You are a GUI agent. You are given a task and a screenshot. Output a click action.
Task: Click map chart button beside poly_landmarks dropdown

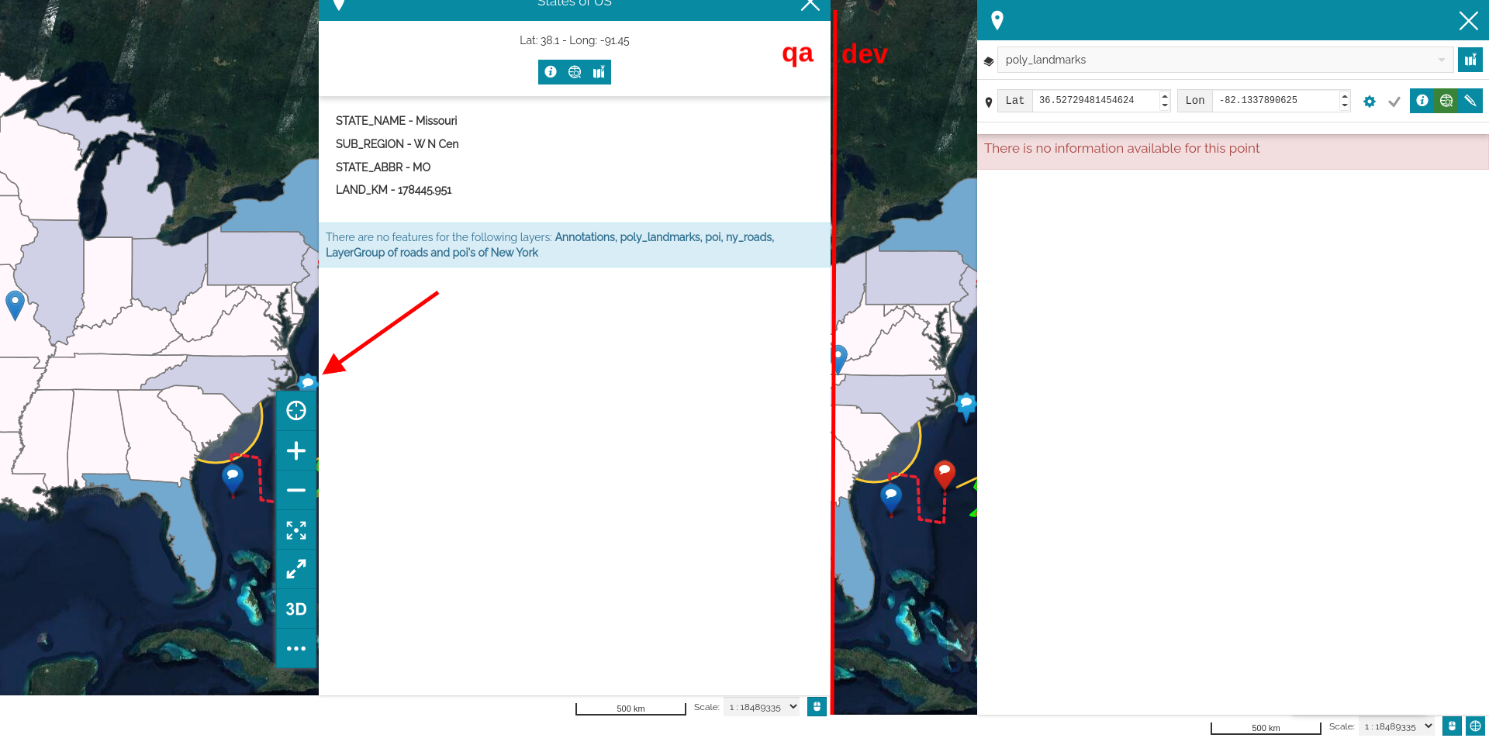pyautogui.click(x=1470, y=60)
